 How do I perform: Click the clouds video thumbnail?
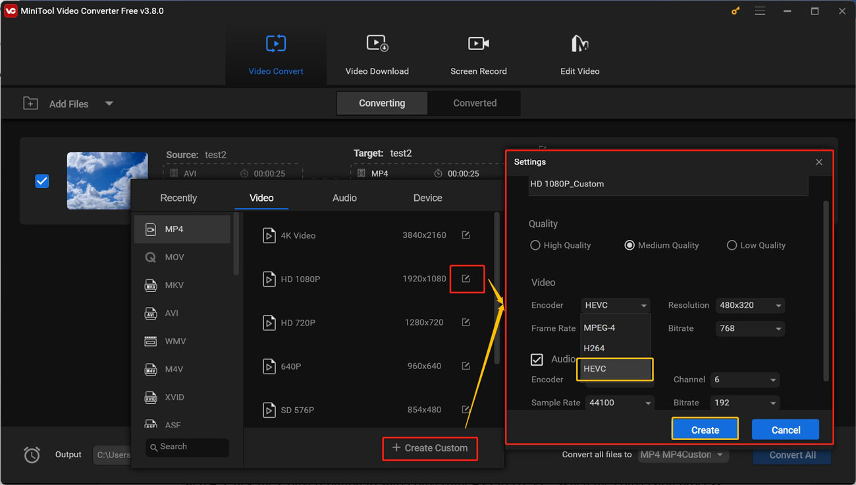click(107, 181)
